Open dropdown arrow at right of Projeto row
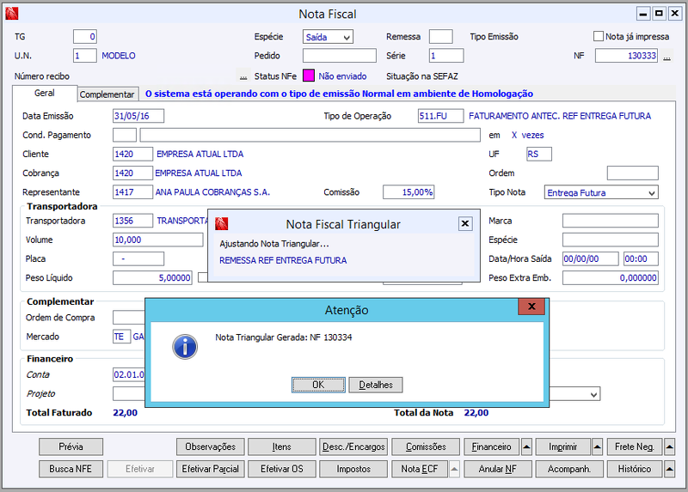 point(594,394)
